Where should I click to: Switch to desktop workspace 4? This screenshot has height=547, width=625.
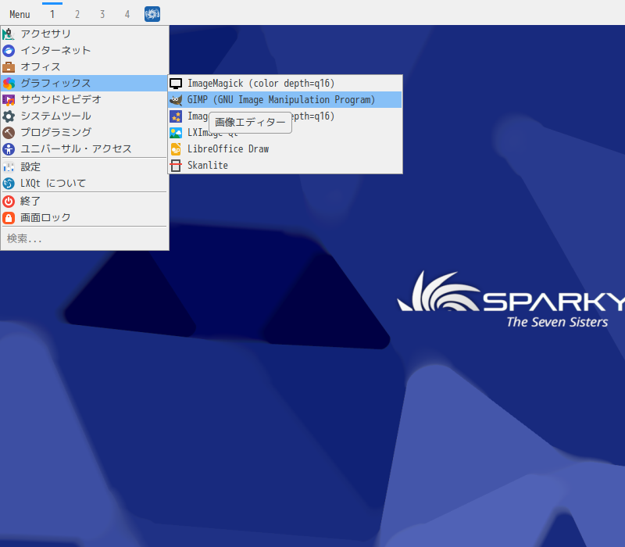point(127,14)
